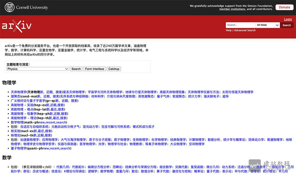Screen dimensions: 296x177
Task: Open the 加速器物理学 link
Action: [30, 139]
